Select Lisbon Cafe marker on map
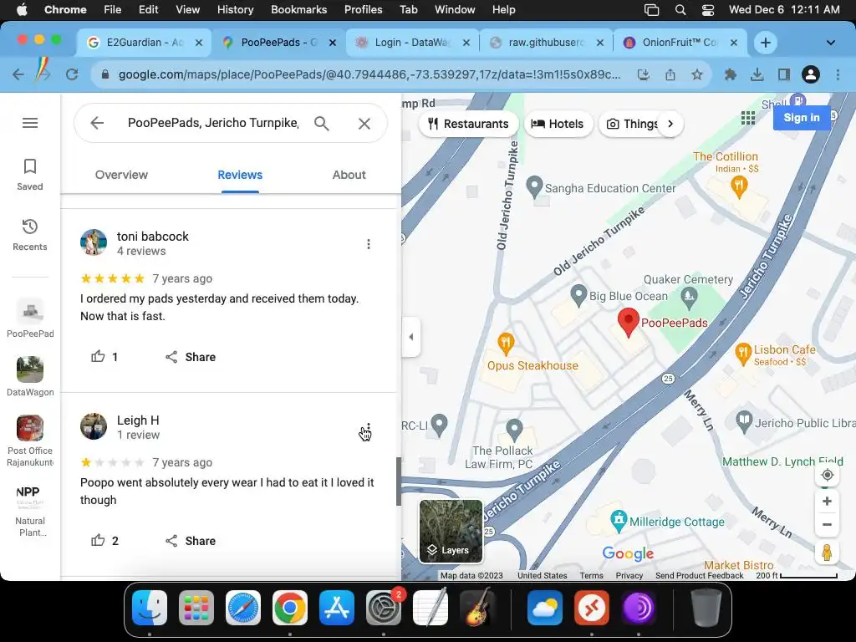The height and width of the screenshot is (642, 856). pyautogui.click(x=743, y=354)
